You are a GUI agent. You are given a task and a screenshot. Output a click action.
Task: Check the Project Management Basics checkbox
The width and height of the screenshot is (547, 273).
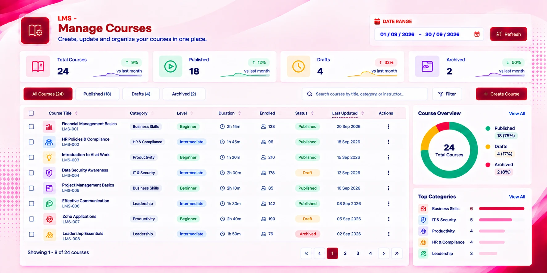(31, 188)
